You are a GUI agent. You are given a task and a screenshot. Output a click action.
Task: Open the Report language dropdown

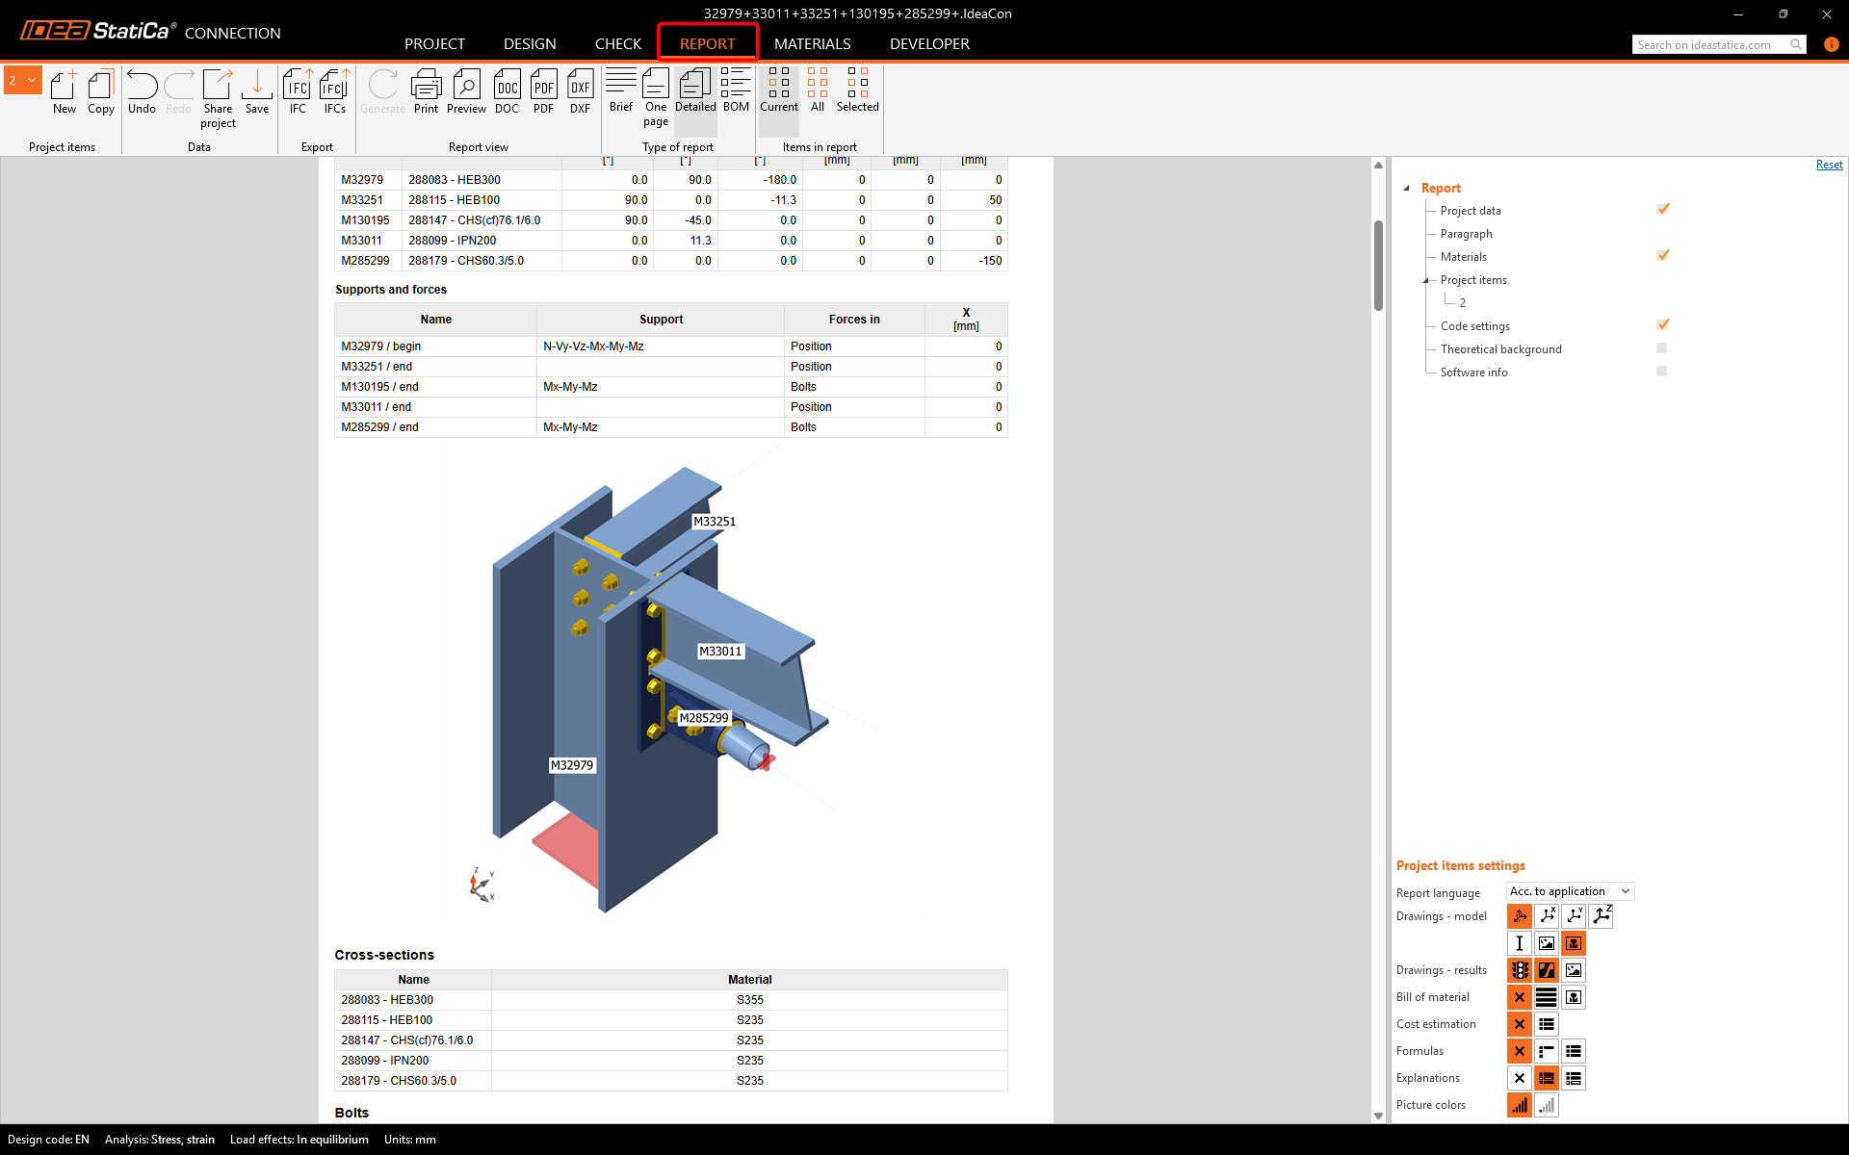[1570, 891]
